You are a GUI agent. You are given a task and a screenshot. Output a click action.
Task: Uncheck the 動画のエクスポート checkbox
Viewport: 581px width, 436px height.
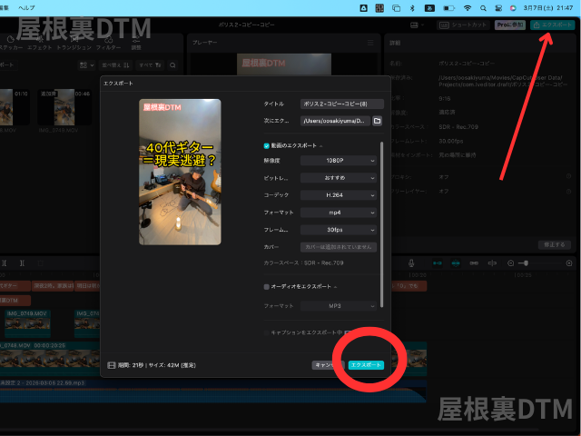pos(267,145)
